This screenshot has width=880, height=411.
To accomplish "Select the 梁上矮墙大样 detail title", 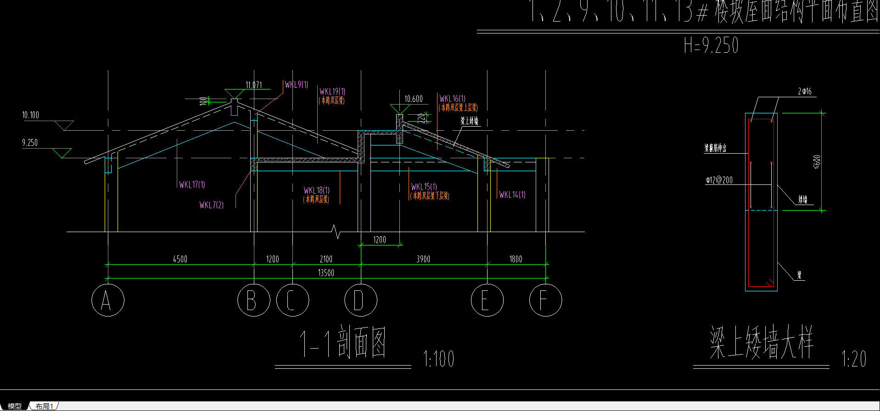I will pyautogui.click(x=762, y=342).
